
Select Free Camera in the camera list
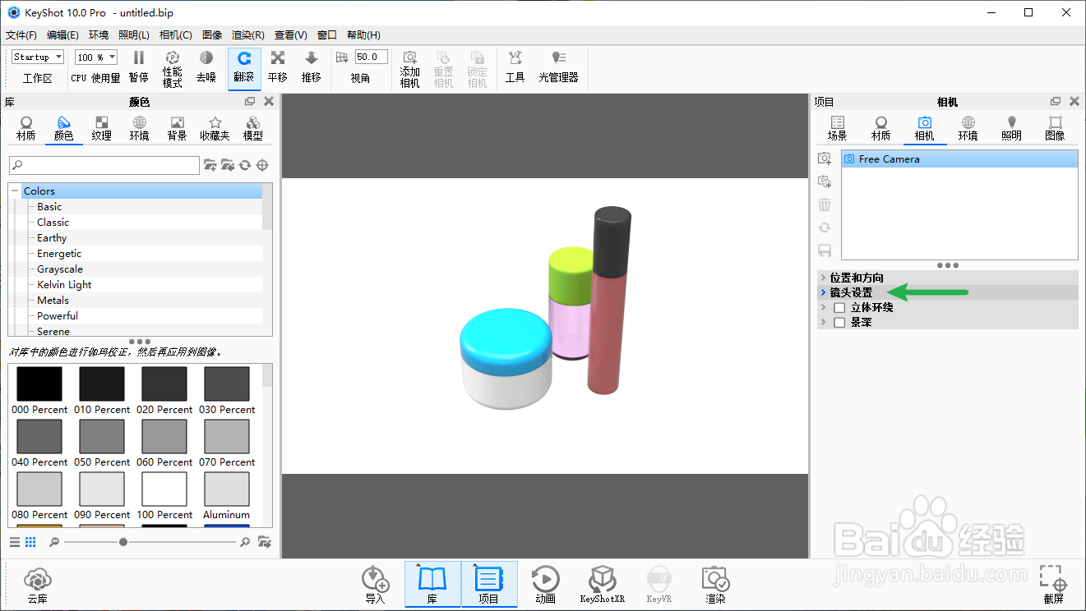pyautogui.click(x=959, y=159)
